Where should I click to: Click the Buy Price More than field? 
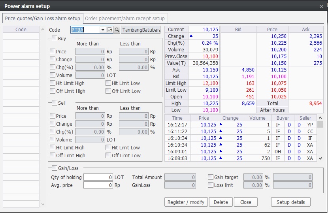90,51
